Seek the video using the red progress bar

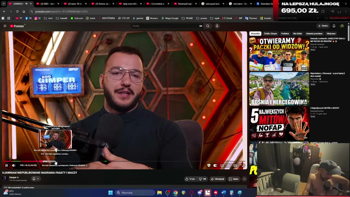125,161
